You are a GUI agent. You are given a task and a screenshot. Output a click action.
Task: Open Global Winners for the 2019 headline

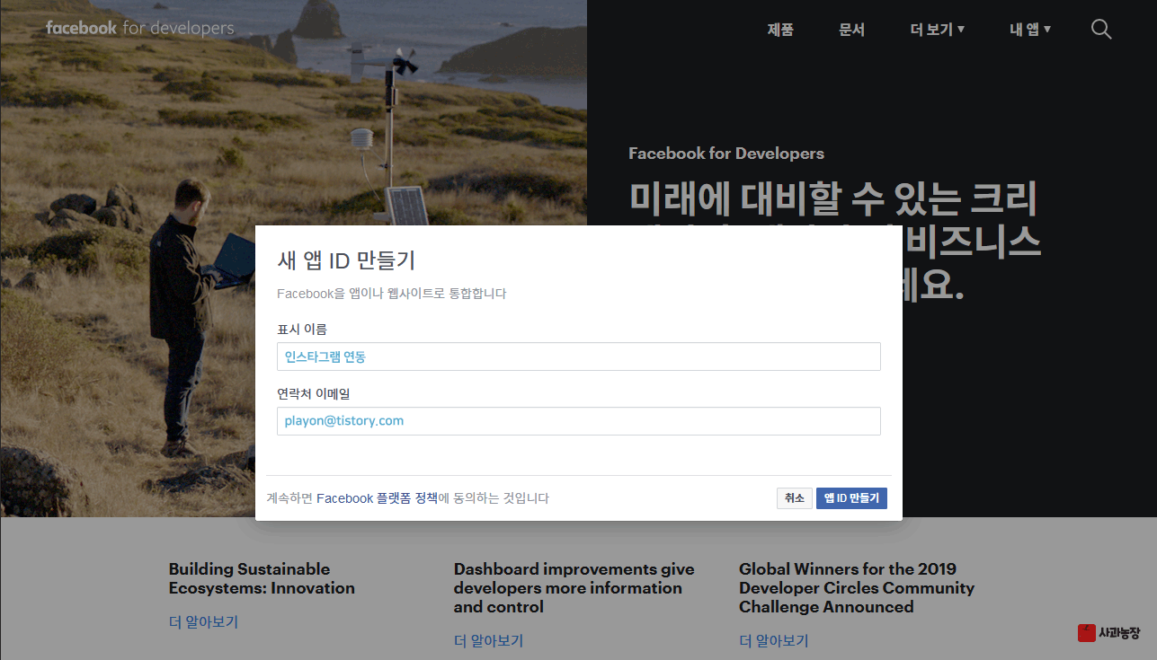[857, 588]
